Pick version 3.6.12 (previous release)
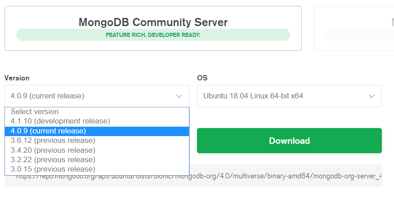 [x=97, y=141]
